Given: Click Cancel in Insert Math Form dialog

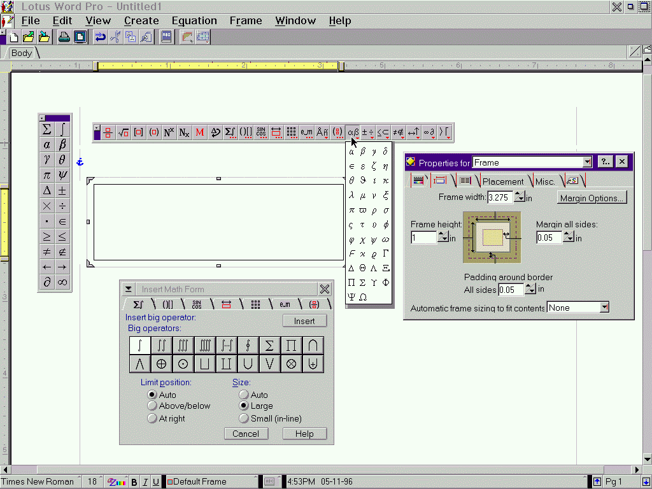Looking at the screenshot, I should tap(246, 434).
